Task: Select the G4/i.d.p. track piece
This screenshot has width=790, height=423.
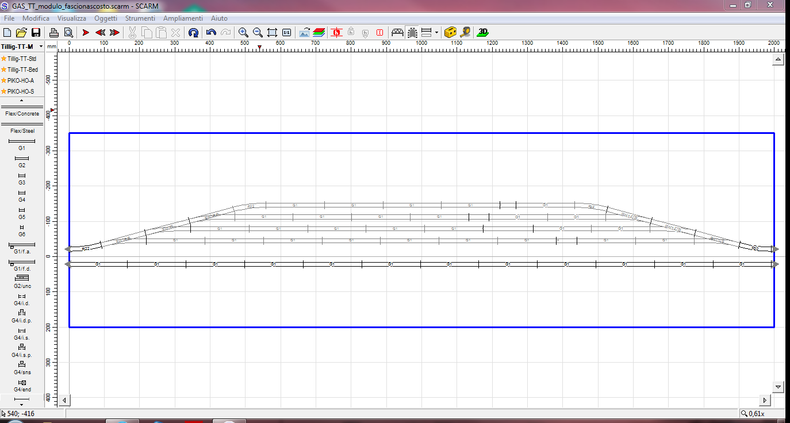Action: pyautogui.click(x=22, y=317)
